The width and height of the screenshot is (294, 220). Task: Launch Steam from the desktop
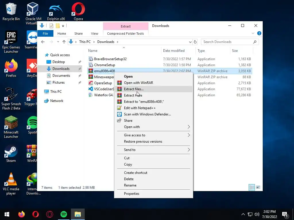(11, 154)
